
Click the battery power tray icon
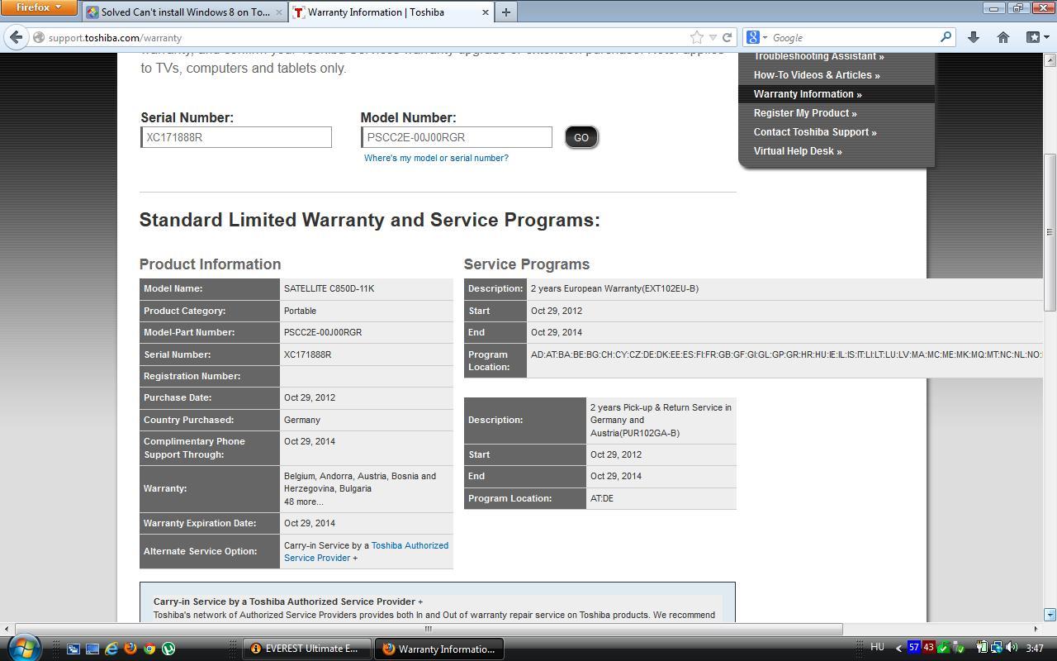pos(983,648)
